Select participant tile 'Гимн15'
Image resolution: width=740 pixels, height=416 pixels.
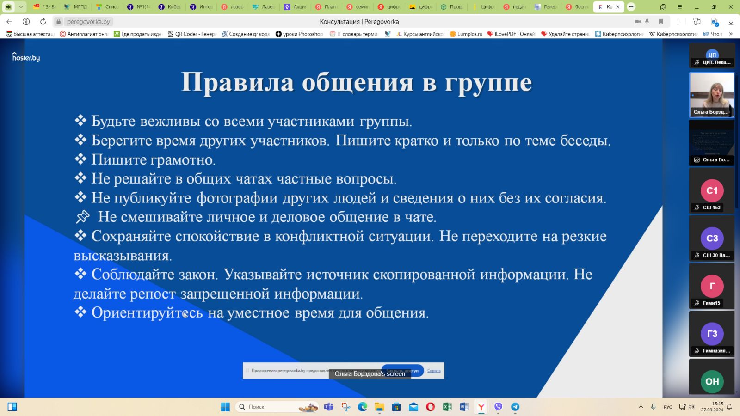(712, 286)
